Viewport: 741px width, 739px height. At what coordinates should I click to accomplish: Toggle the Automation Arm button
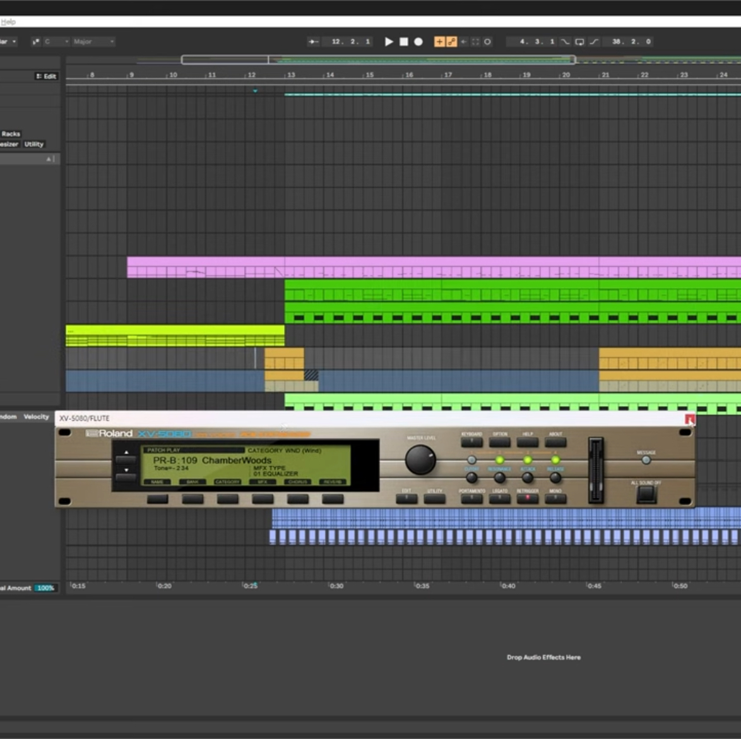(451, 42)
